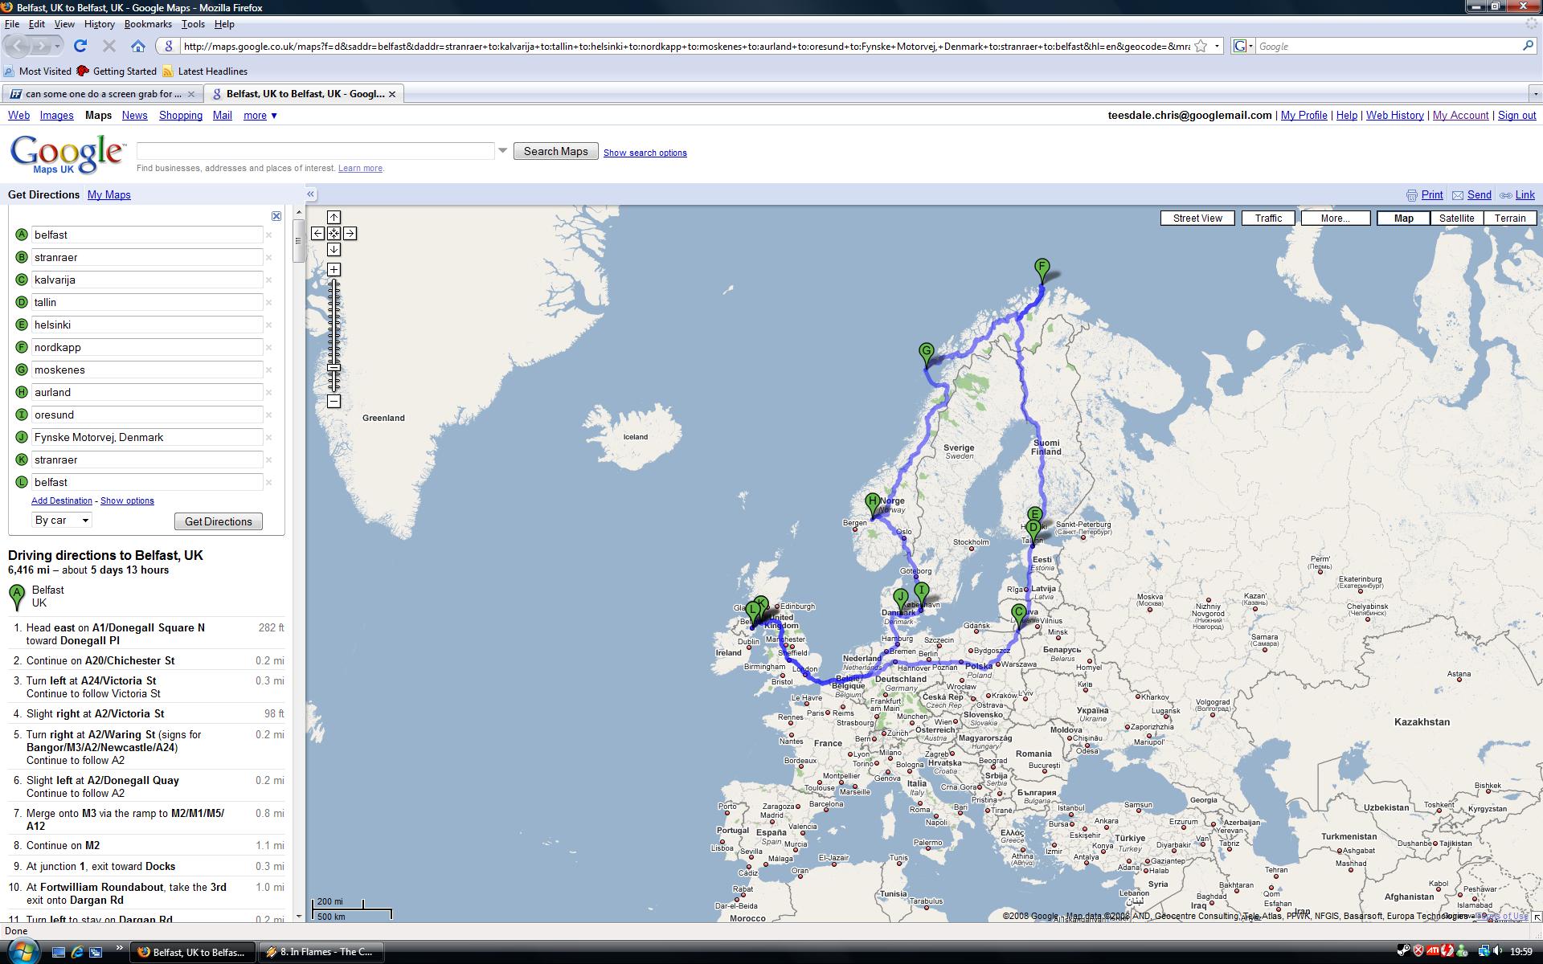Click the Search Maps button
Screen dimensions: 1543x964
pos(556,151)
